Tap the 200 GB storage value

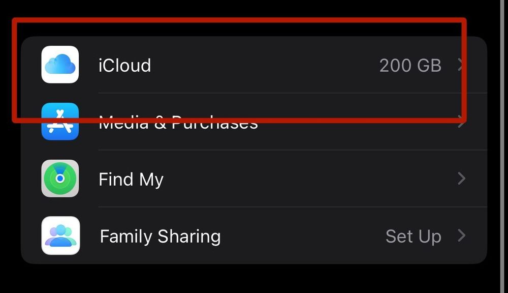click(410, 66)
